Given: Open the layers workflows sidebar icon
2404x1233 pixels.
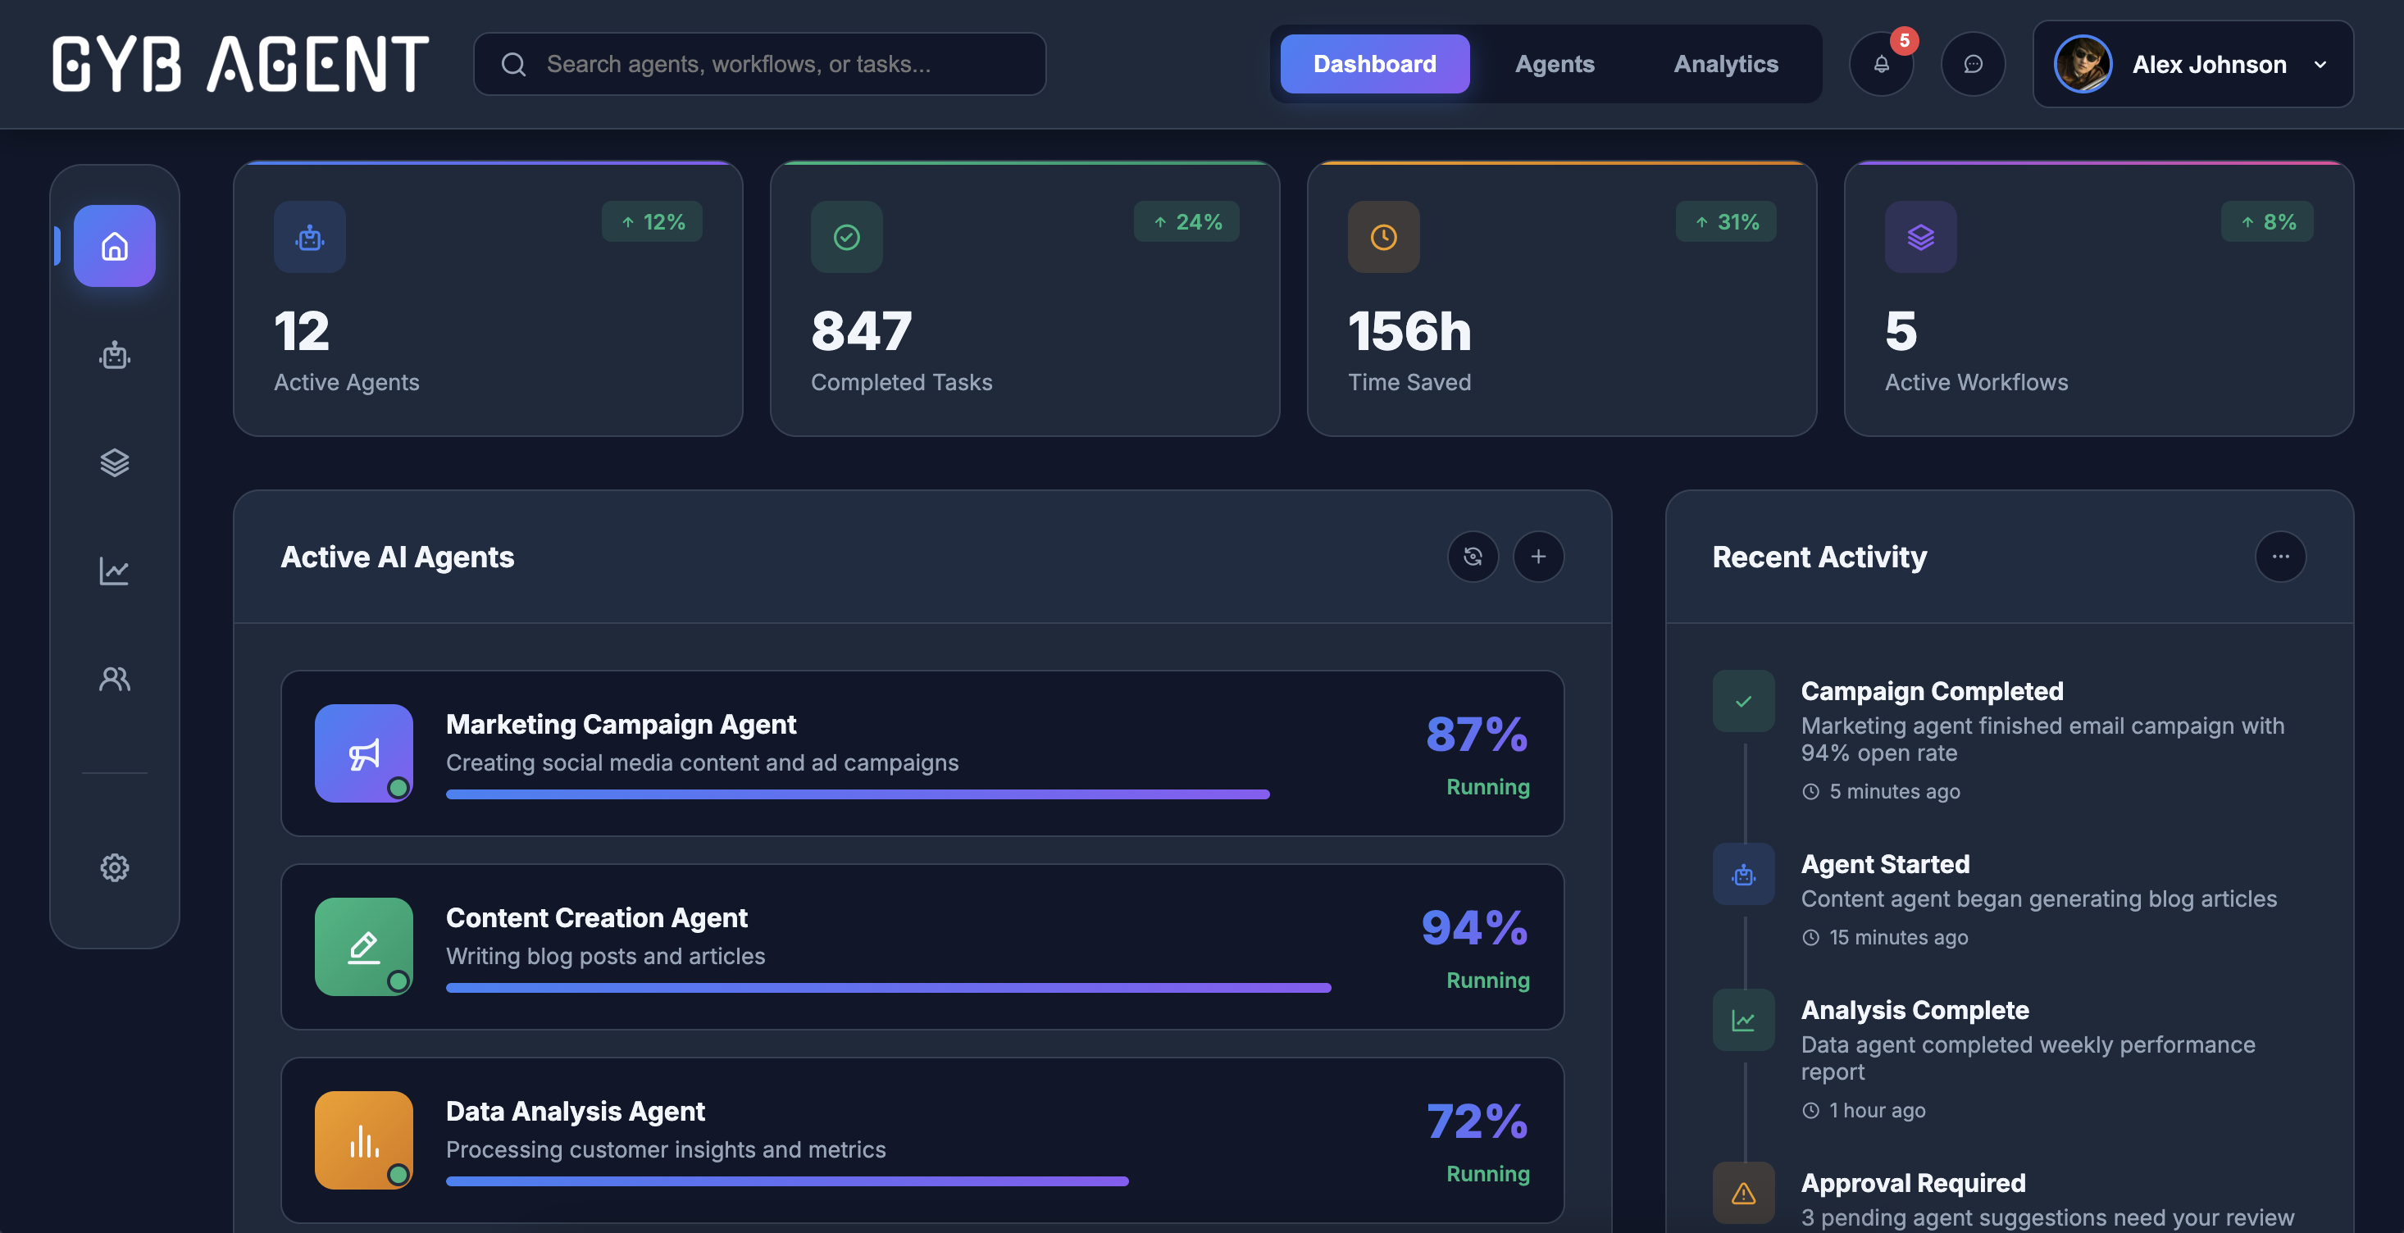Looking at the screenshot, I should click(x=115, y=463).
